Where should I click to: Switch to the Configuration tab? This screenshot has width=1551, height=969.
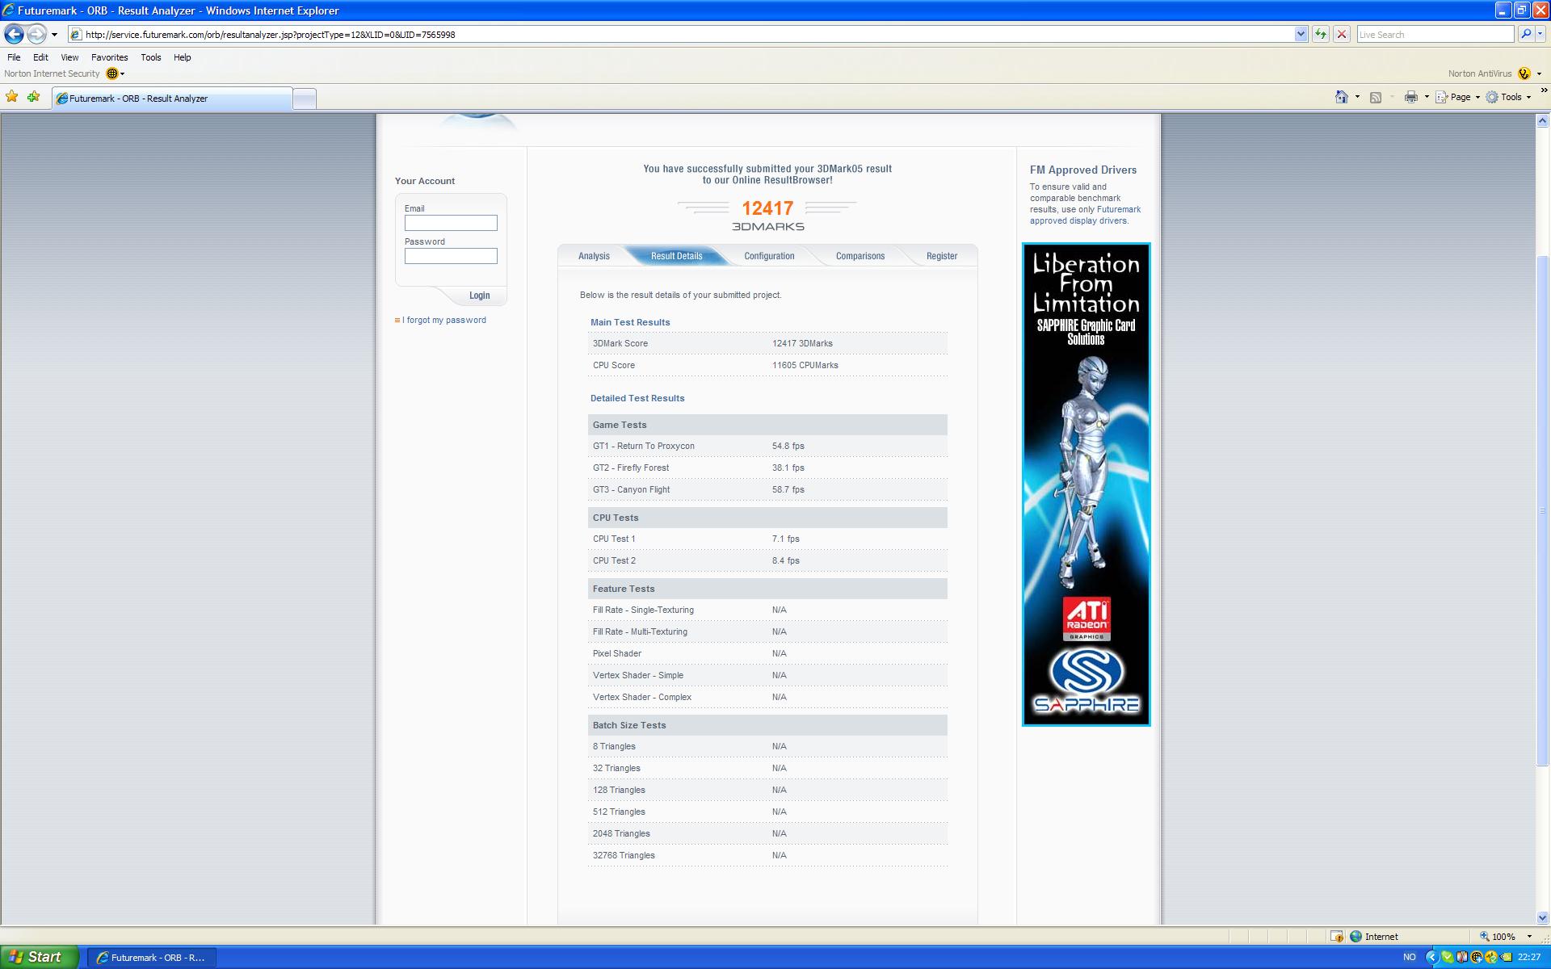[x=769, y=256]
